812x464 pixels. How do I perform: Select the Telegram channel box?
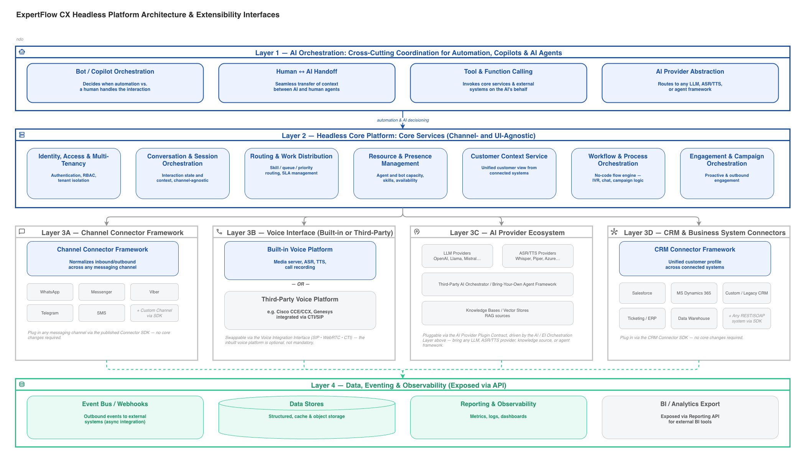click(50, 313)
